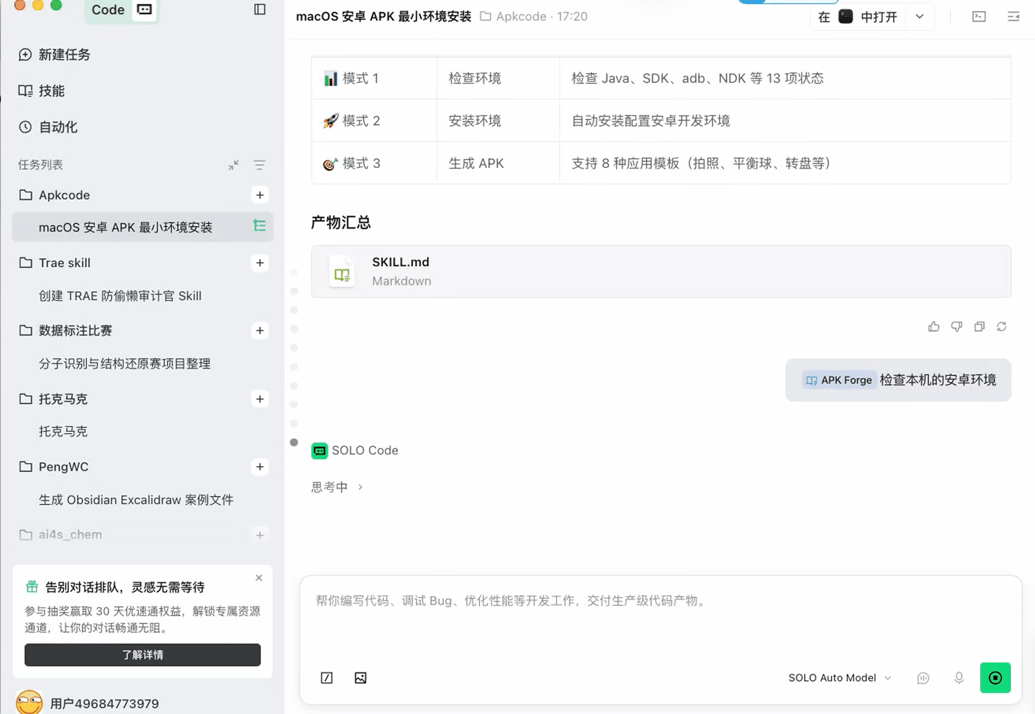Image resolution: width=1035 pixels, height=714 pixels.
Task: Open the user avatar profile
Action: point(29,702)
